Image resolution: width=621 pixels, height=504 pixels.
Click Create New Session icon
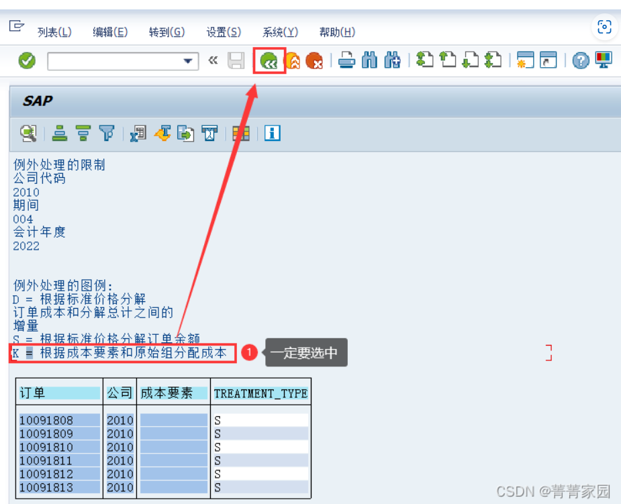coord(525,60)
